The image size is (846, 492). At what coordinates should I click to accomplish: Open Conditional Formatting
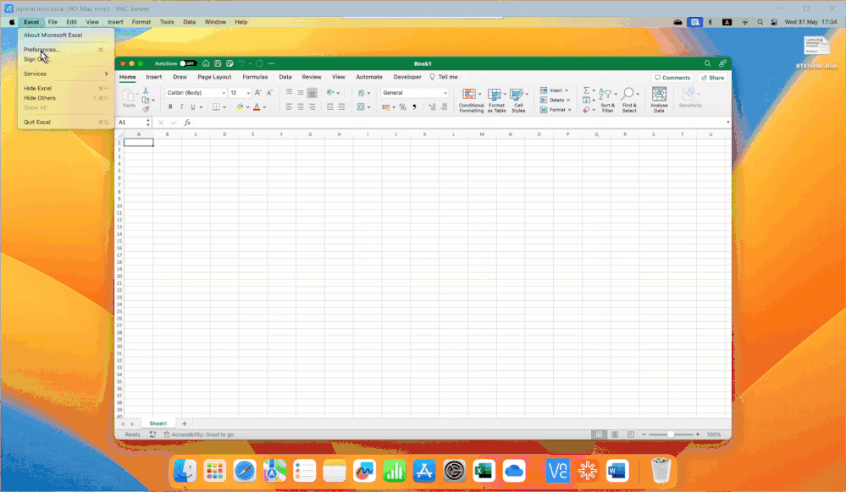(x=471, y=101)
